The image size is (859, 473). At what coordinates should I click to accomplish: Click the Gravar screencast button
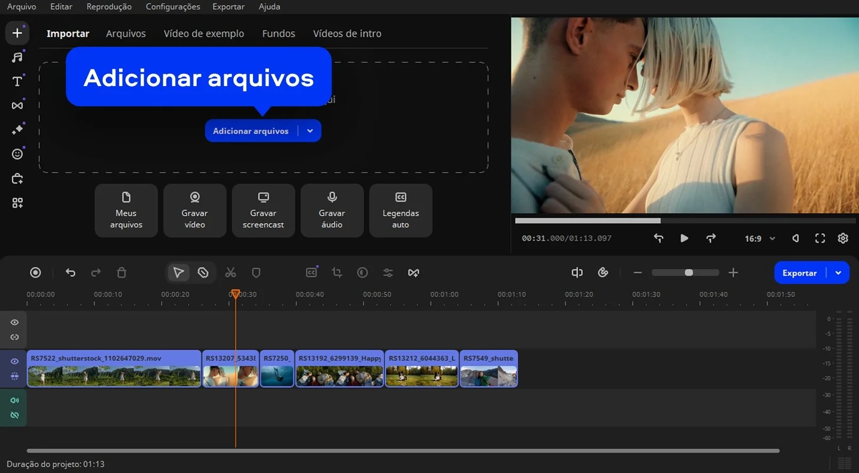click(263, 210)
